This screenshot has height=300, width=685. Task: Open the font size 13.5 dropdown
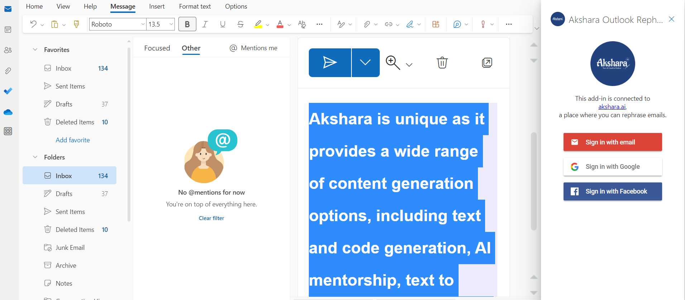tap(171, 24)
